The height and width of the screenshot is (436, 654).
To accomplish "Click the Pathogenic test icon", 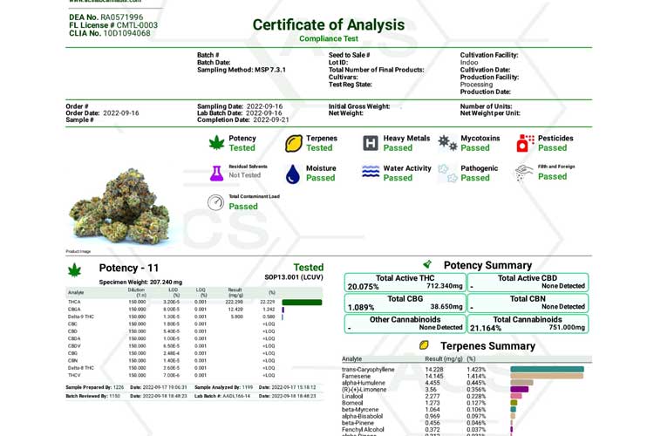I will click(446, 173).
